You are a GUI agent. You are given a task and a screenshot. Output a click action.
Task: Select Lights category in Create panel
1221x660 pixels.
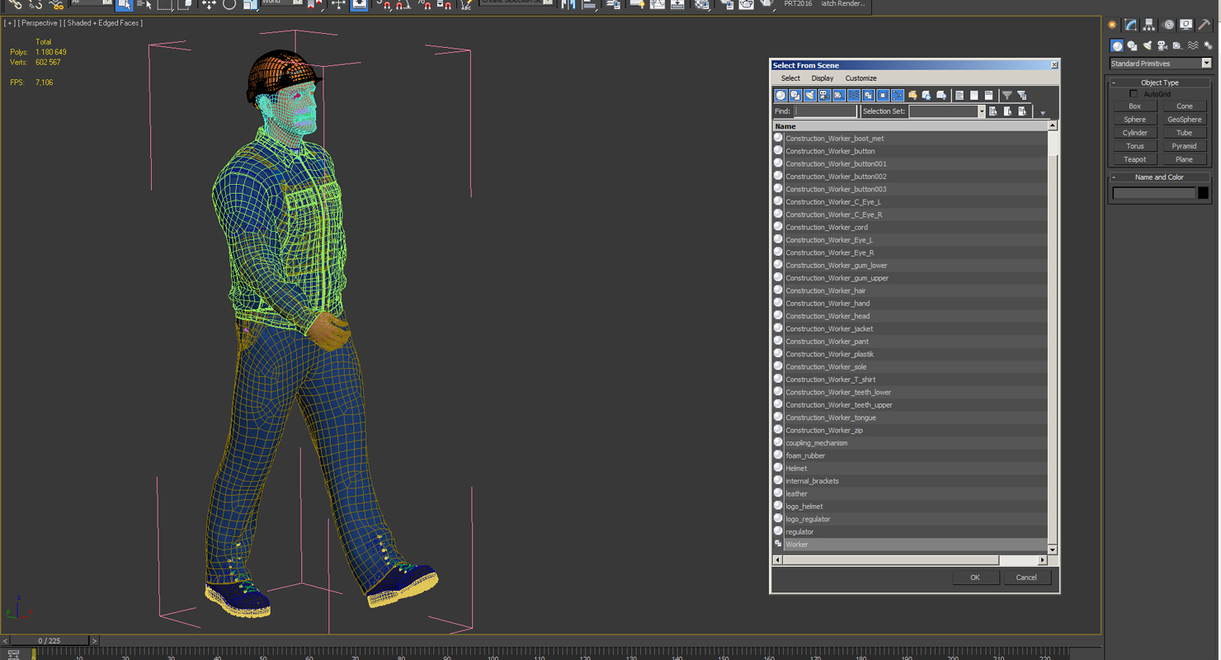[x=1148, y=46]
